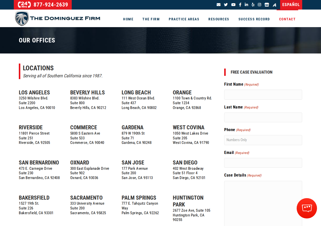The image size is (321, 226).
Task: Select the BEVERLY HILLS office heading
Action: (88, 92)
